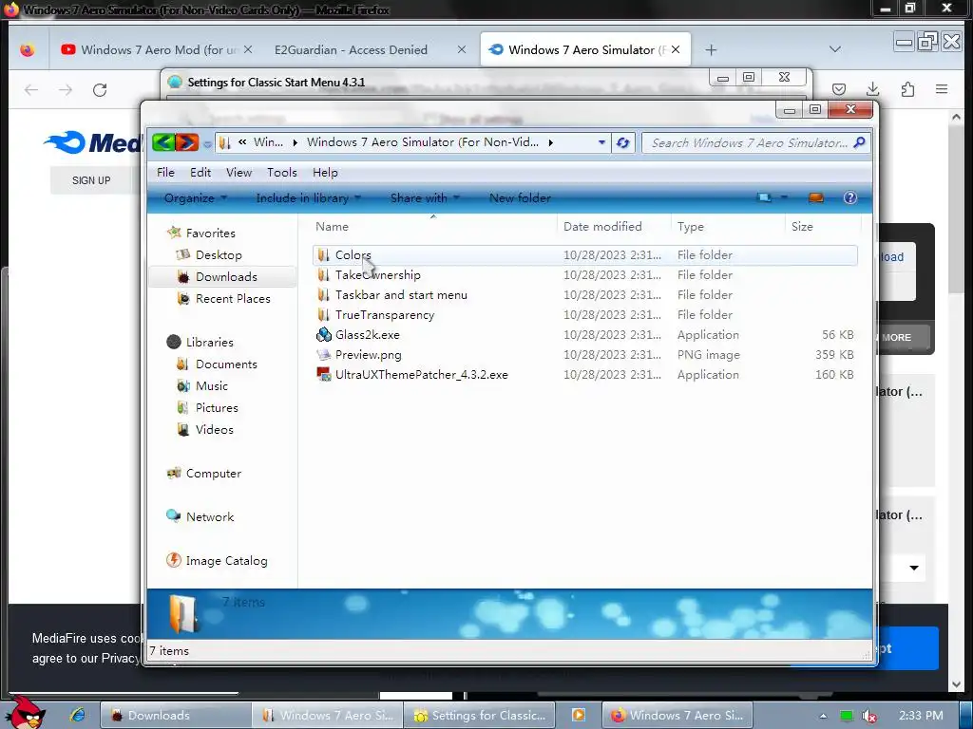Switch to E2Guardian - Access Denied tab

tap(369, 49)
